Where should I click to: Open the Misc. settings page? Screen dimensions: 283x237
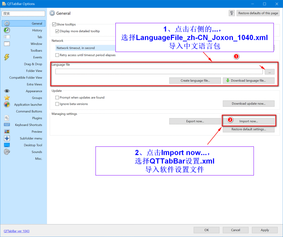coord(39,158)
